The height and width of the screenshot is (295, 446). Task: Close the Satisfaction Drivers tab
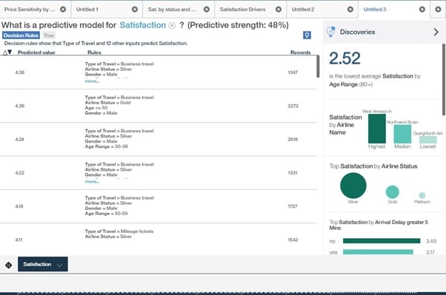click(279, 10)
